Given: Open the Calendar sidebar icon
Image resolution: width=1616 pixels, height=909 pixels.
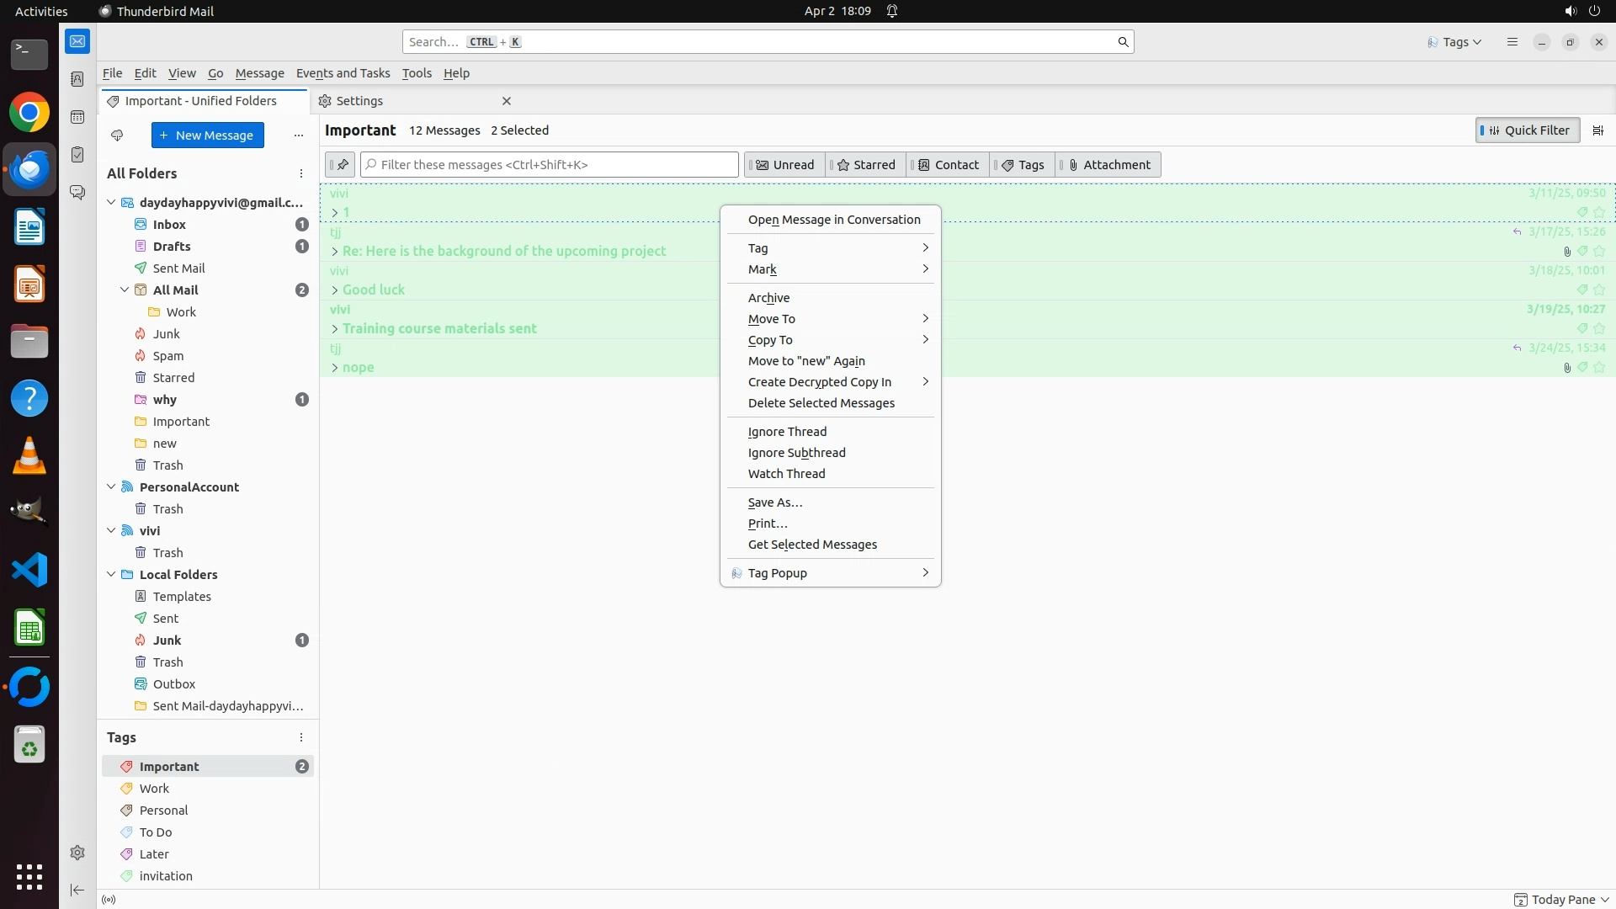Looking at the screenshot, I should click(77, 117).
